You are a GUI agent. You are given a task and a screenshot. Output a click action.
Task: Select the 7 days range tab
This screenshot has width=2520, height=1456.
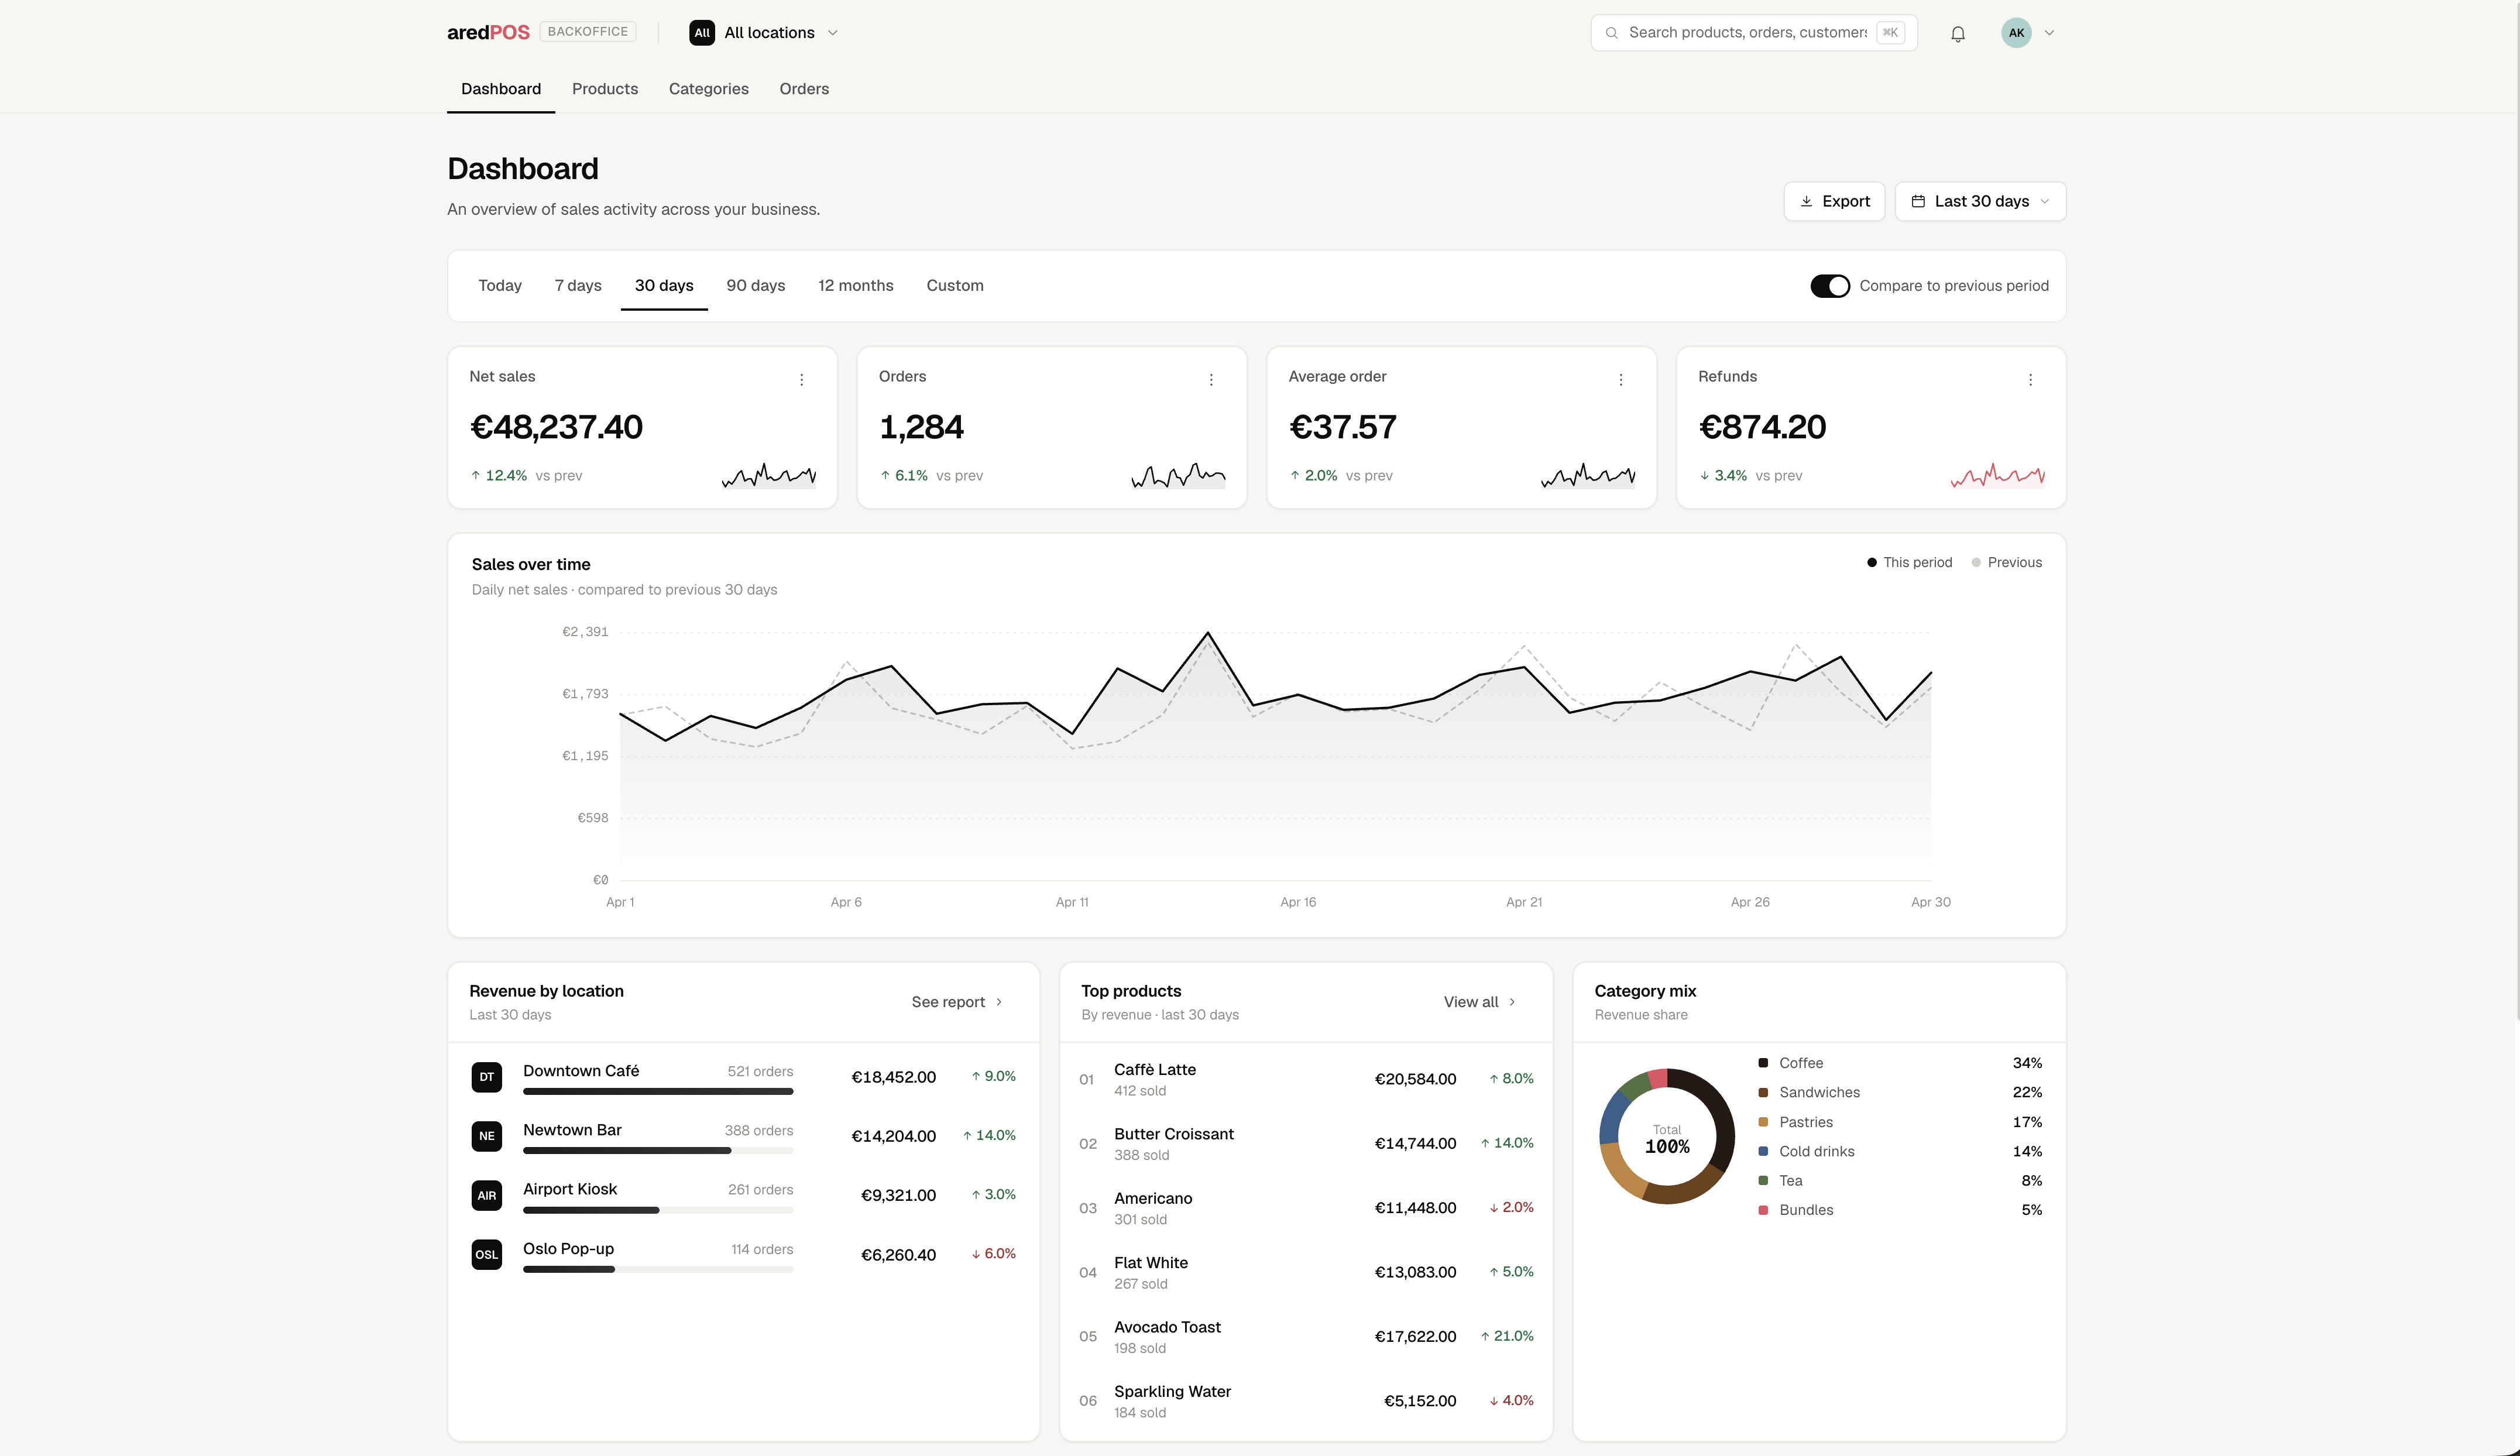[578, 286]
